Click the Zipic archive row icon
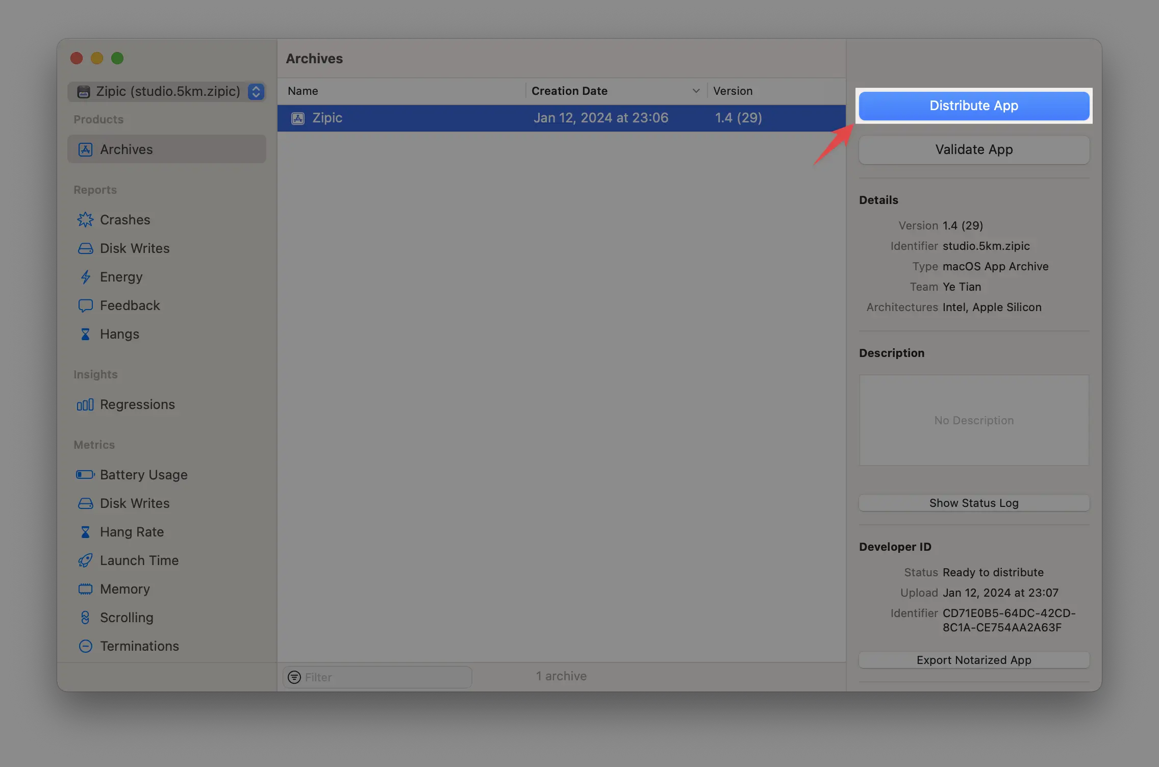Image resolution: width=1159 pixels, height=767 pixels. click(x=298, y=118)
